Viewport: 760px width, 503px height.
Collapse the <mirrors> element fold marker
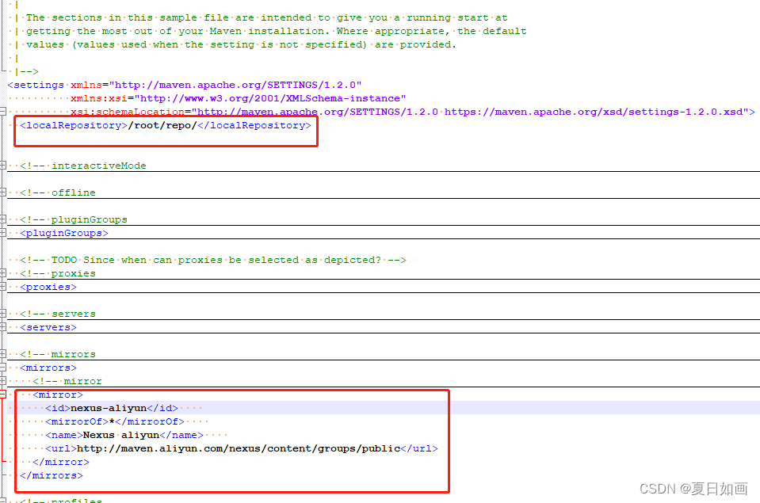(x=2, y=368)
